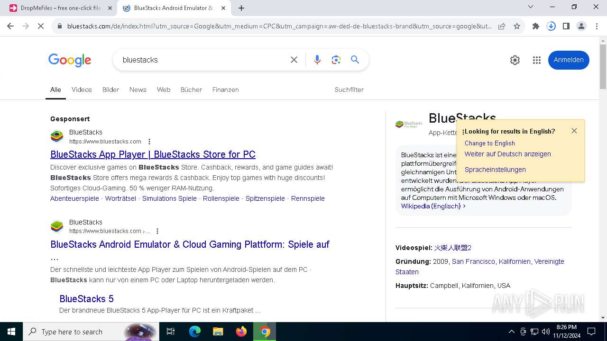
Task: Select the Bilder search tab
Action: click(x=110, y=90)
